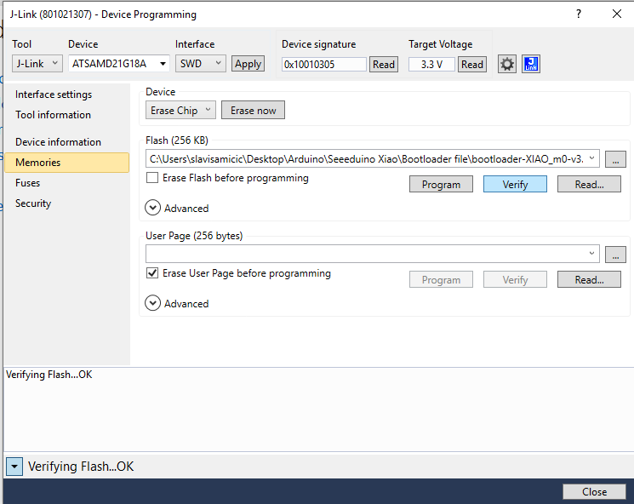Read Flash memory to file
The width and height of the screenshot is (634, 504).
pos(589,185)
